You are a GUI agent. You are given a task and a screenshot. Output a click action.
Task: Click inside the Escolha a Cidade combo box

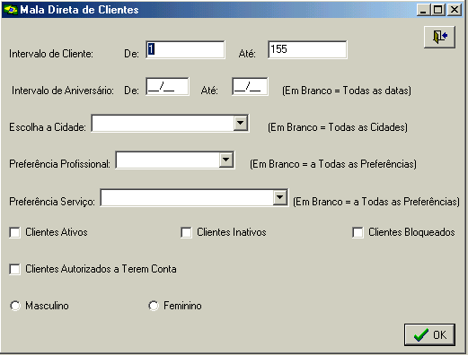coord(163,123)
